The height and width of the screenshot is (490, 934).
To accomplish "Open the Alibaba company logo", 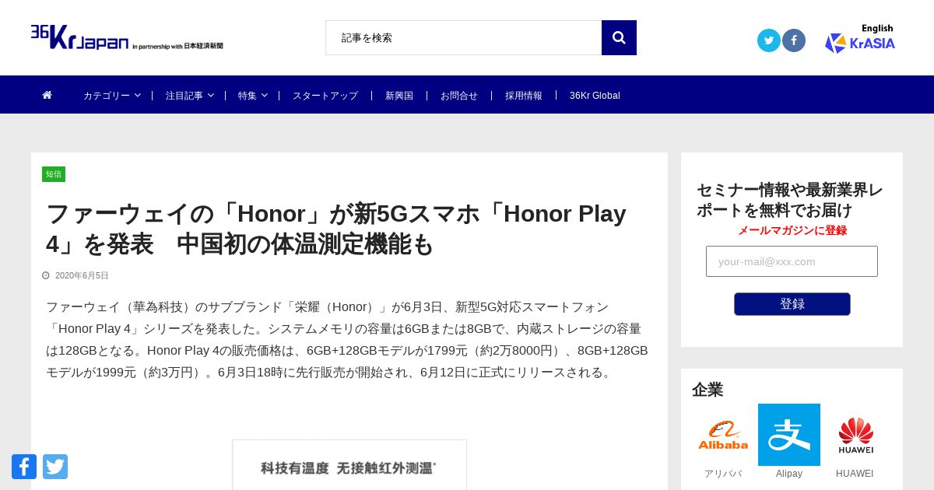I will [723, 435].
